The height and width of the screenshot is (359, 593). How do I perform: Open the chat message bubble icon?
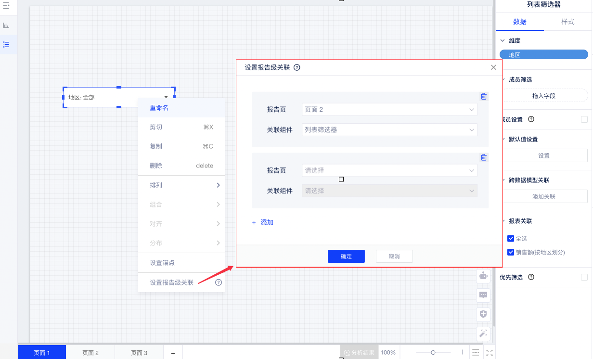click(484, 295)
